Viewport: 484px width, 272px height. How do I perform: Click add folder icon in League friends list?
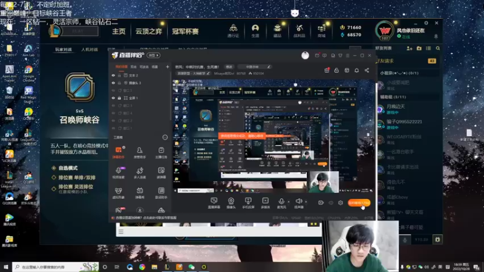click(x=419, y=48)
